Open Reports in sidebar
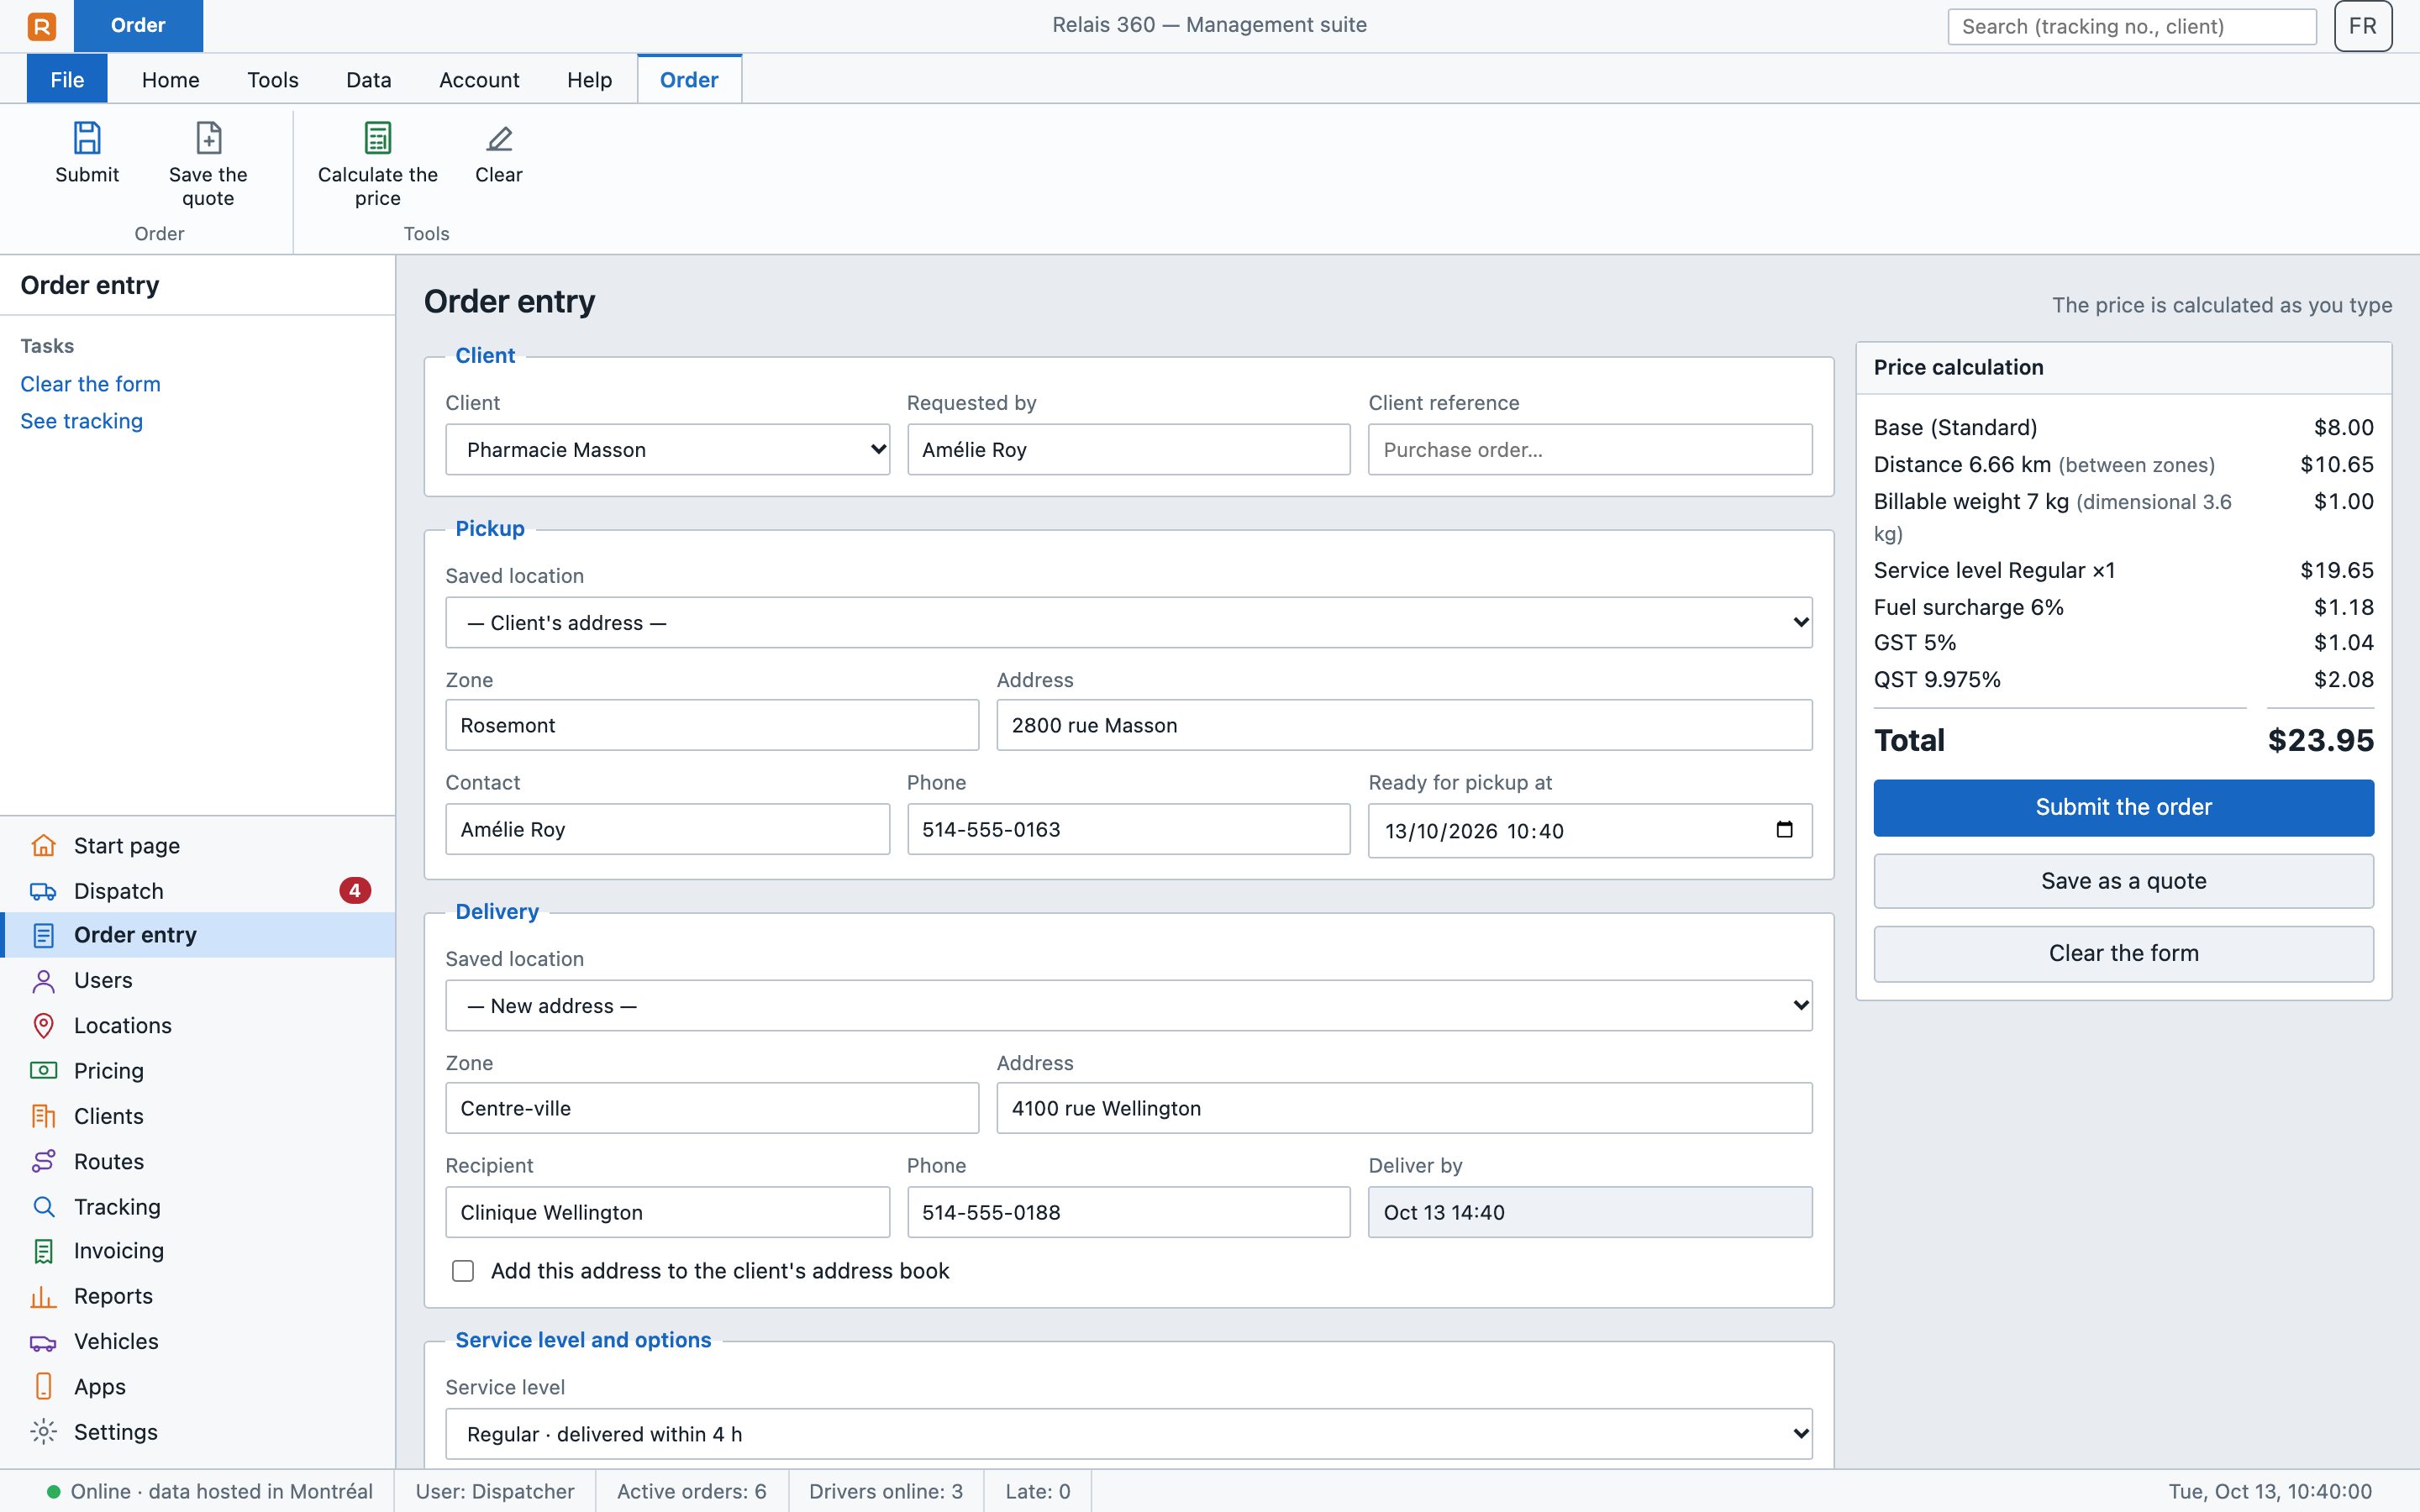Screen dimensions: 2420x1512 point(198,1295)
